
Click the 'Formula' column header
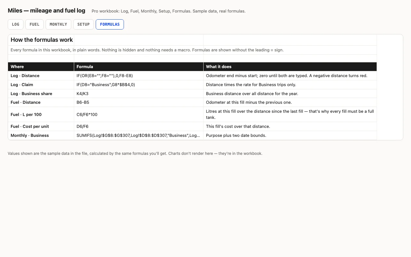pos(139,66)
